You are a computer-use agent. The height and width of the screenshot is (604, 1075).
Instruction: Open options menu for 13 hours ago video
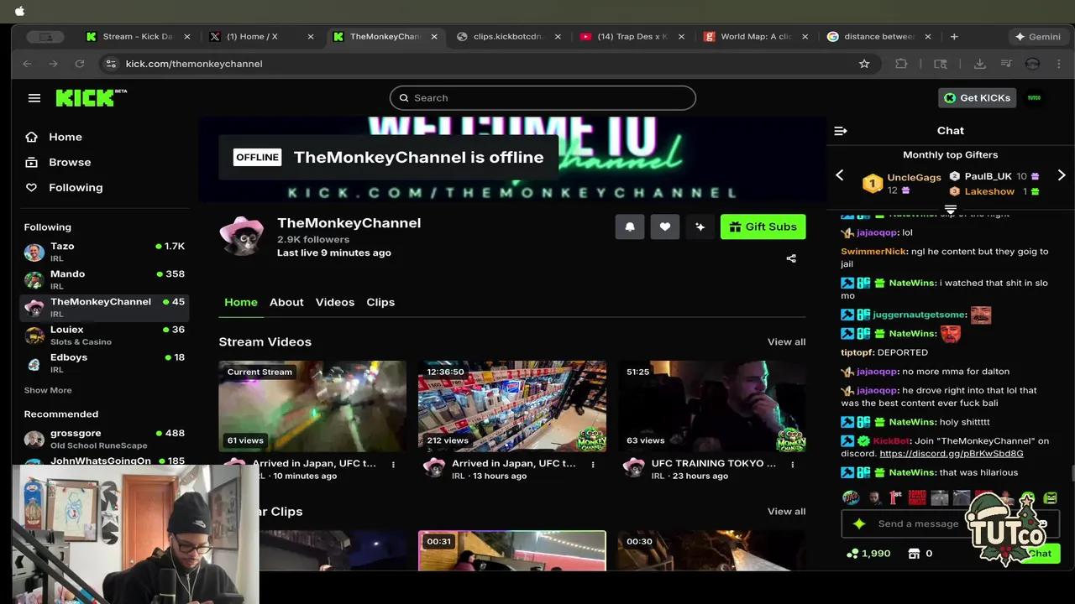pos(593,464)
